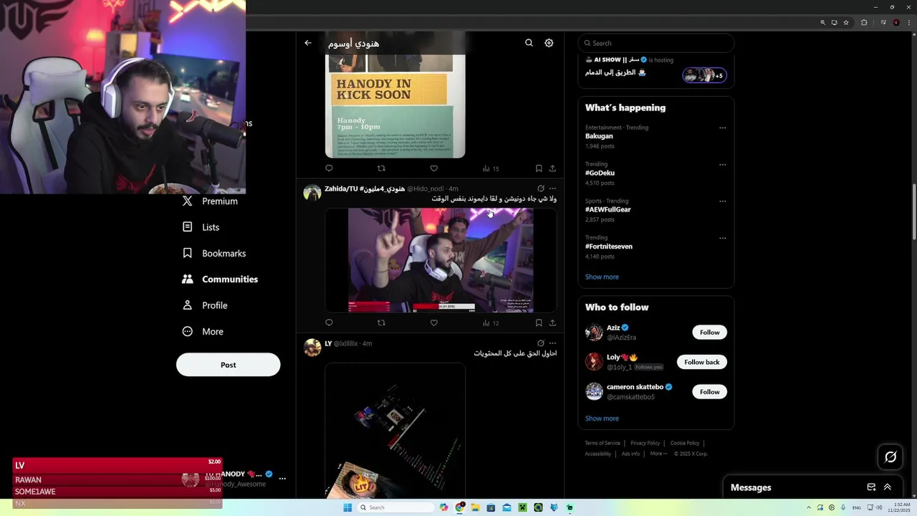Click Grok icon on Zahida/TU's post
Screen dimensions: 917x516
(541, 188)
